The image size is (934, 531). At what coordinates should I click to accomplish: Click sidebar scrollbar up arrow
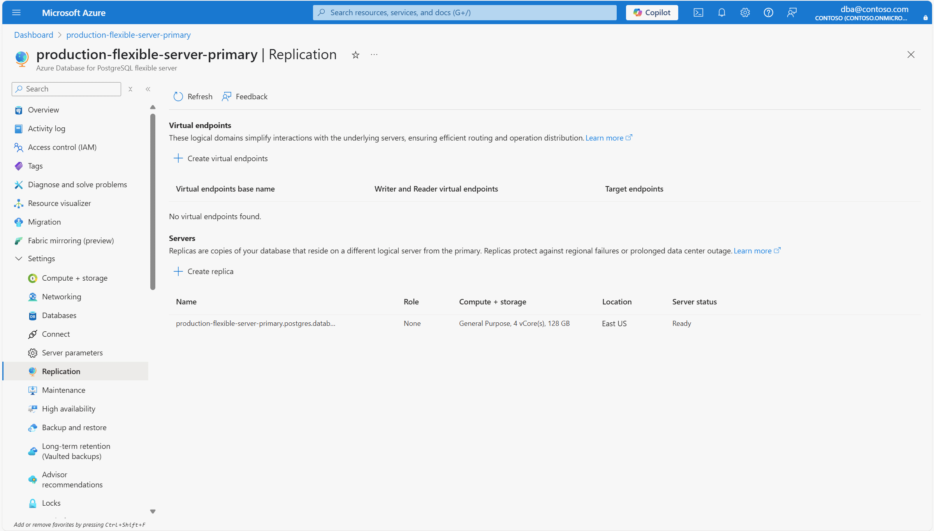point(153,107)
